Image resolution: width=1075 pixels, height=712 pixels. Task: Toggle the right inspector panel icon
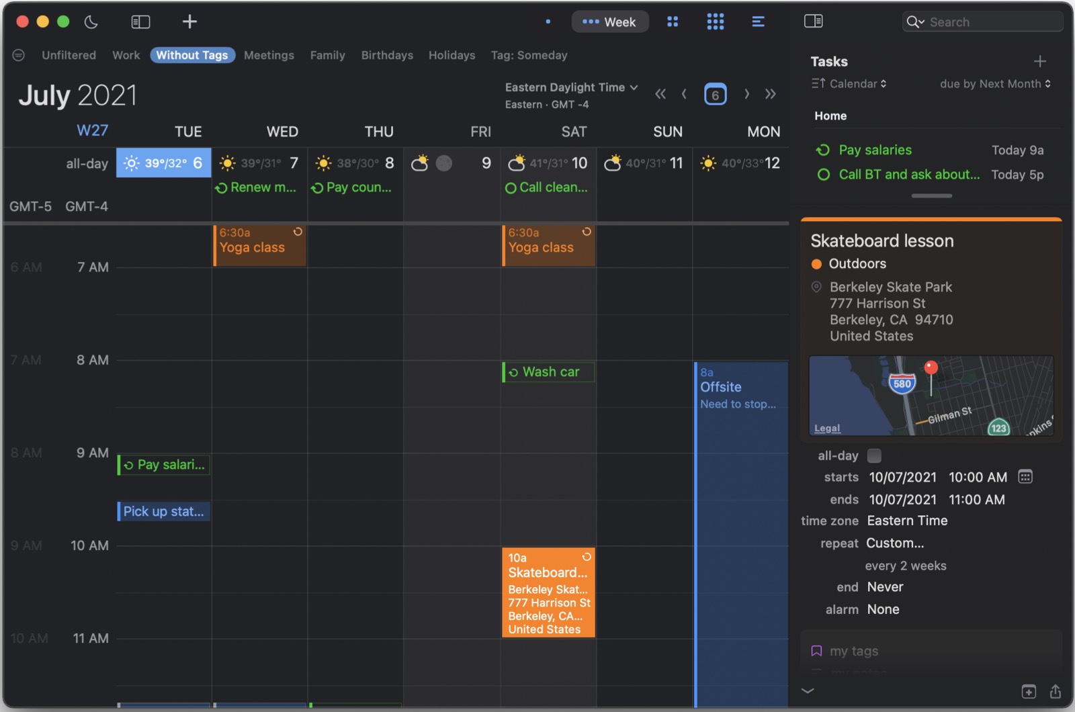[813, 21]
